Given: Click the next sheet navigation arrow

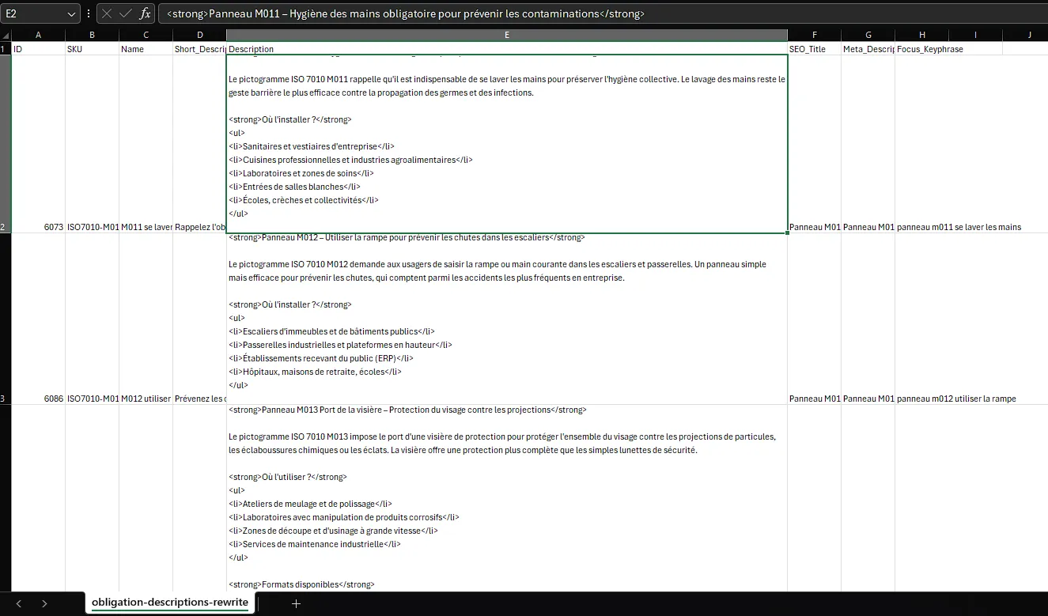Looking at the screenshot, I should pyautogui.click(x=44, y=603).
